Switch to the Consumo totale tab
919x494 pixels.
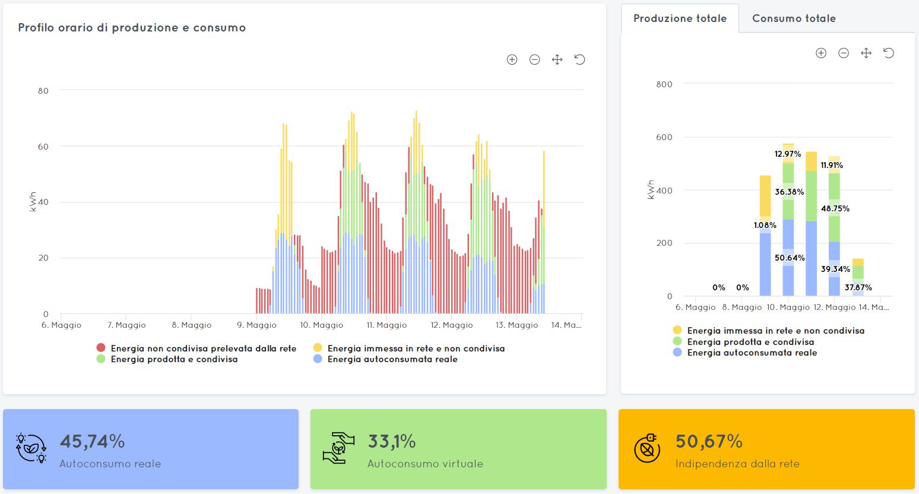[794, 18]
